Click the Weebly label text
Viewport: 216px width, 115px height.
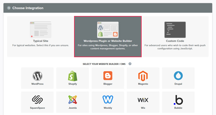pos(108,108)
